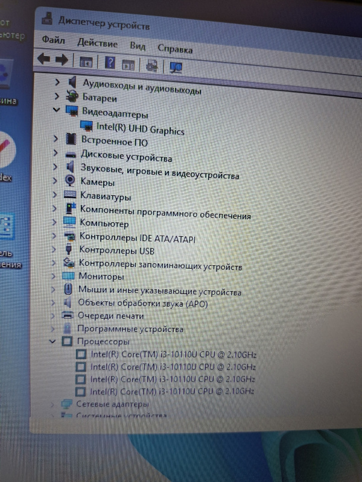The height and width of the screenshot is (482, 362).
Task: Click the Звуковые, игровые speaker icon
Action: point(71,167)
